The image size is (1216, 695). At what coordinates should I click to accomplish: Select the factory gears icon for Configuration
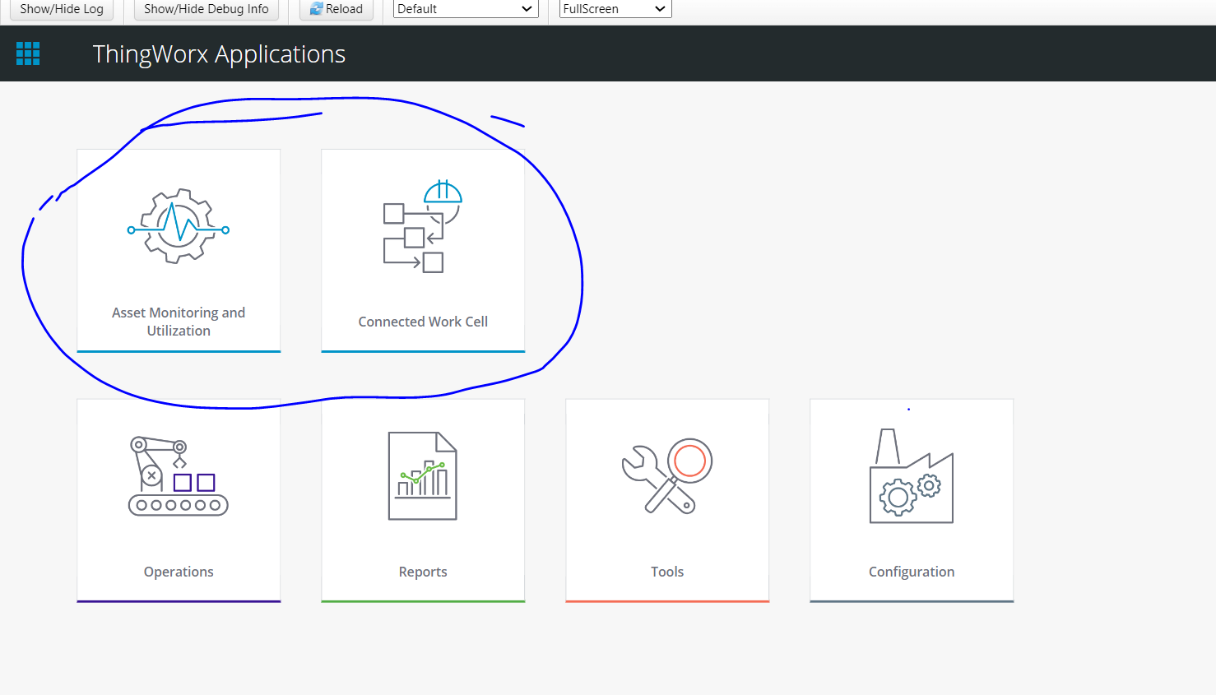(911, 477)
